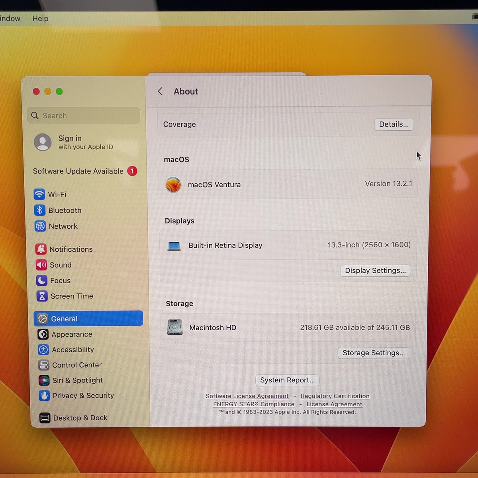The height and width of the screenshot is (478, 478).
Task: Open Software License Agreement link
Action: pos(247,396)
